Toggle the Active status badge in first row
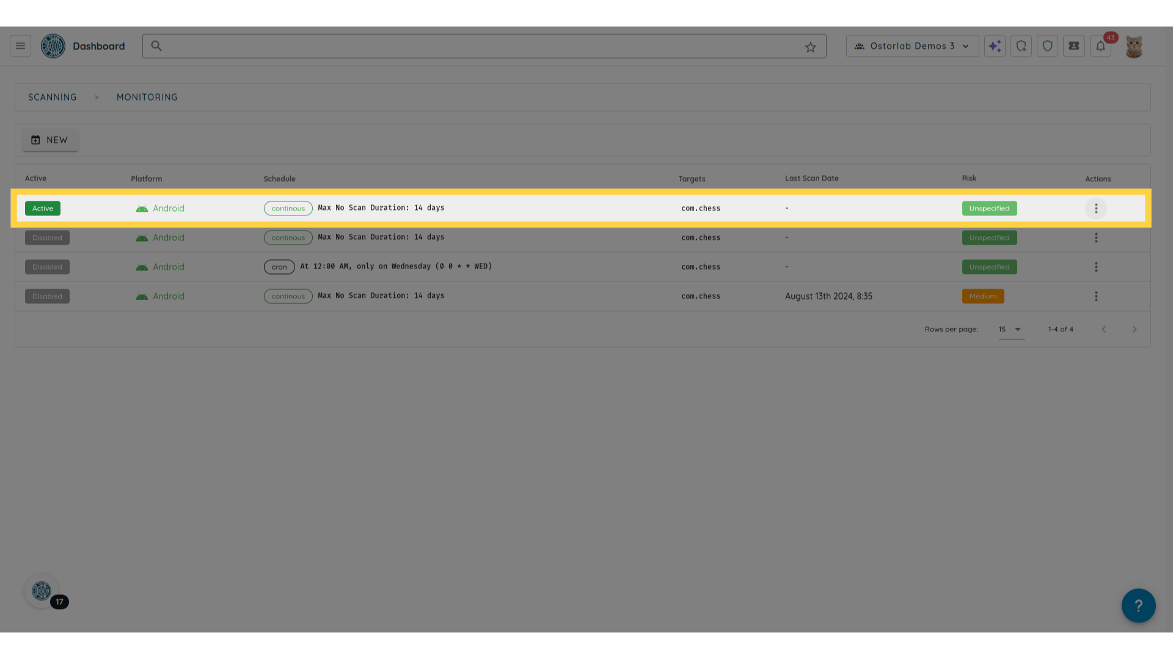Image resolution: width=1173 pixels, height=659 pixels. point(43,209)
